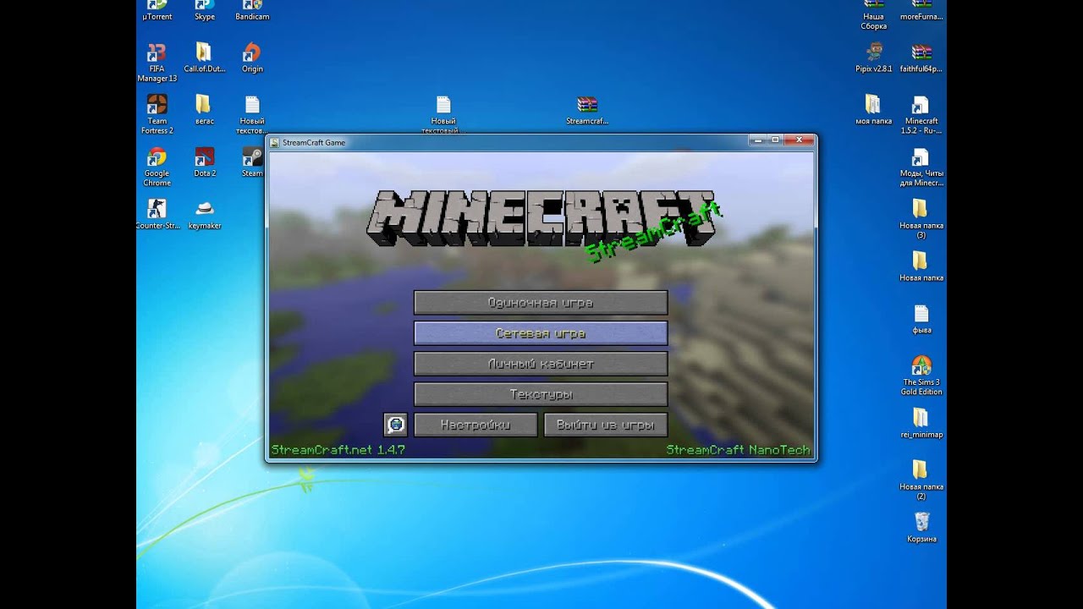Viewport: 1083px width, 609px height.
Task: Select the Origin desktop shortcut
Action: click(x=252, y=58)
